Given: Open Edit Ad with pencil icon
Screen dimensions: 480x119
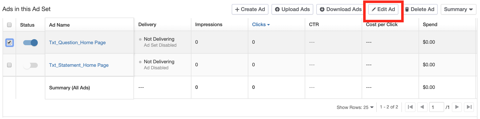Looking at the screenshot, I should coord(383,9).
